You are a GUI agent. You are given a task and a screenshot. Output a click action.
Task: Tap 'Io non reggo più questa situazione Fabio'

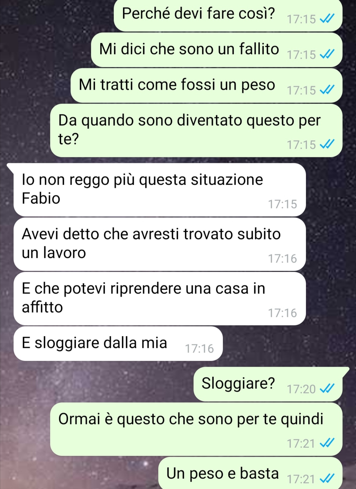click(160, 190)
